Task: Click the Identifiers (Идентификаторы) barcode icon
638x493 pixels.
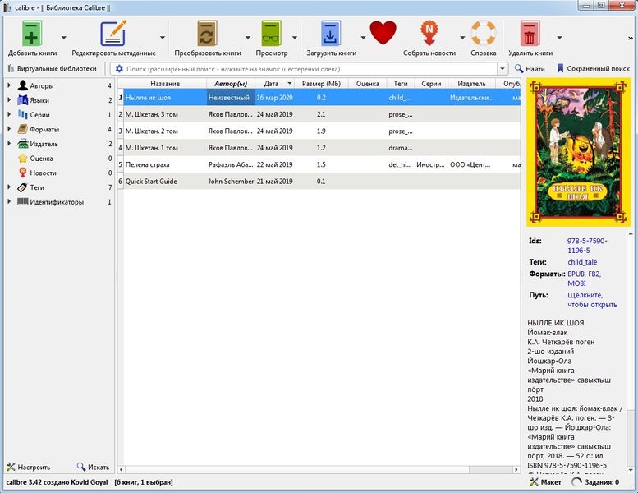Action: coord(23,201)
